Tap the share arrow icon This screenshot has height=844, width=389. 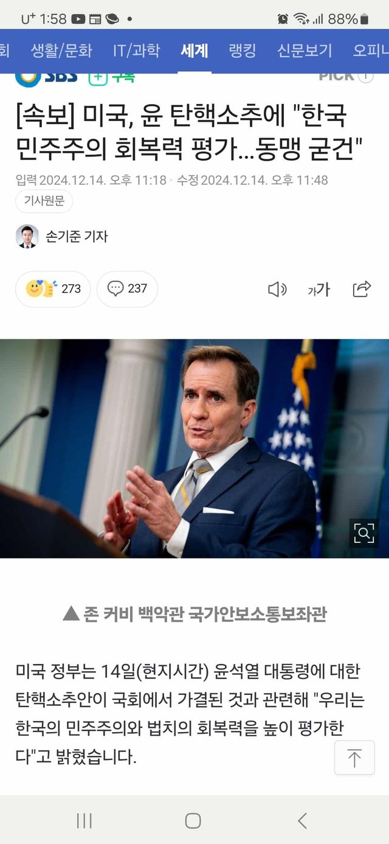coord(362,289)
